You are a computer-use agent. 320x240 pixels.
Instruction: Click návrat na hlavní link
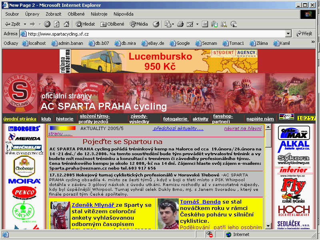click(x=243, y=128)
